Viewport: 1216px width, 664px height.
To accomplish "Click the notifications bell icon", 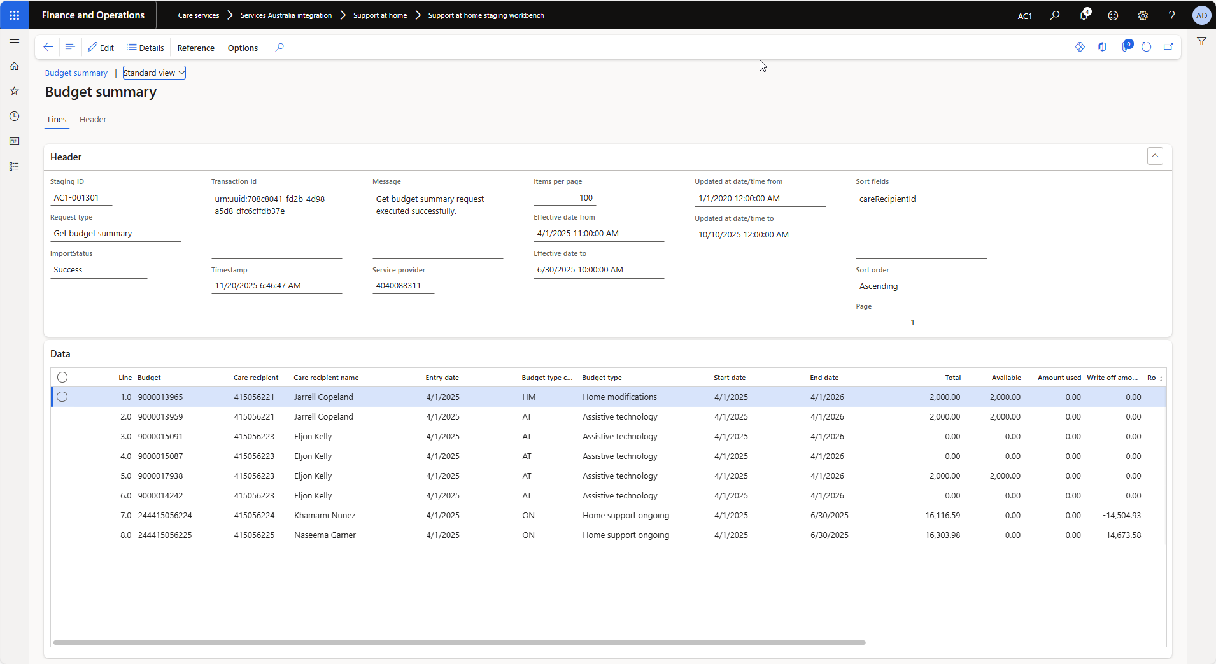I will (x=1083, y=15).
